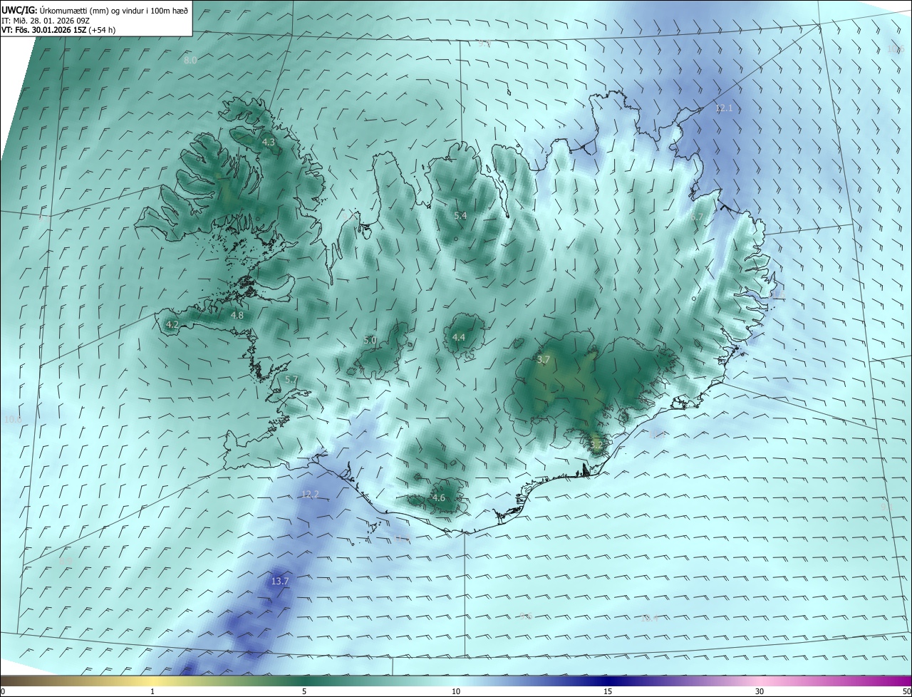The width and height of the screenshot is (912, 697).
Task: Click the 4.4 value on Hofsjökull glacier
Action: (459, 338)
